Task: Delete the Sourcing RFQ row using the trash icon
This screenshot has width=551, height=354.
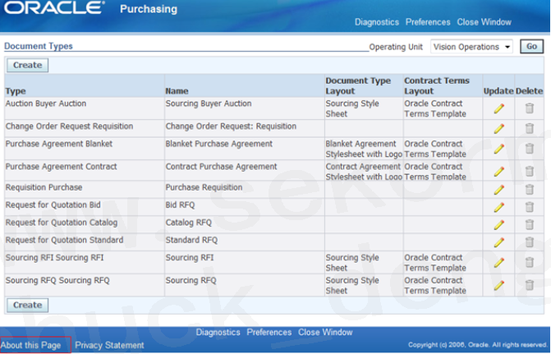Action: [530, 285]
